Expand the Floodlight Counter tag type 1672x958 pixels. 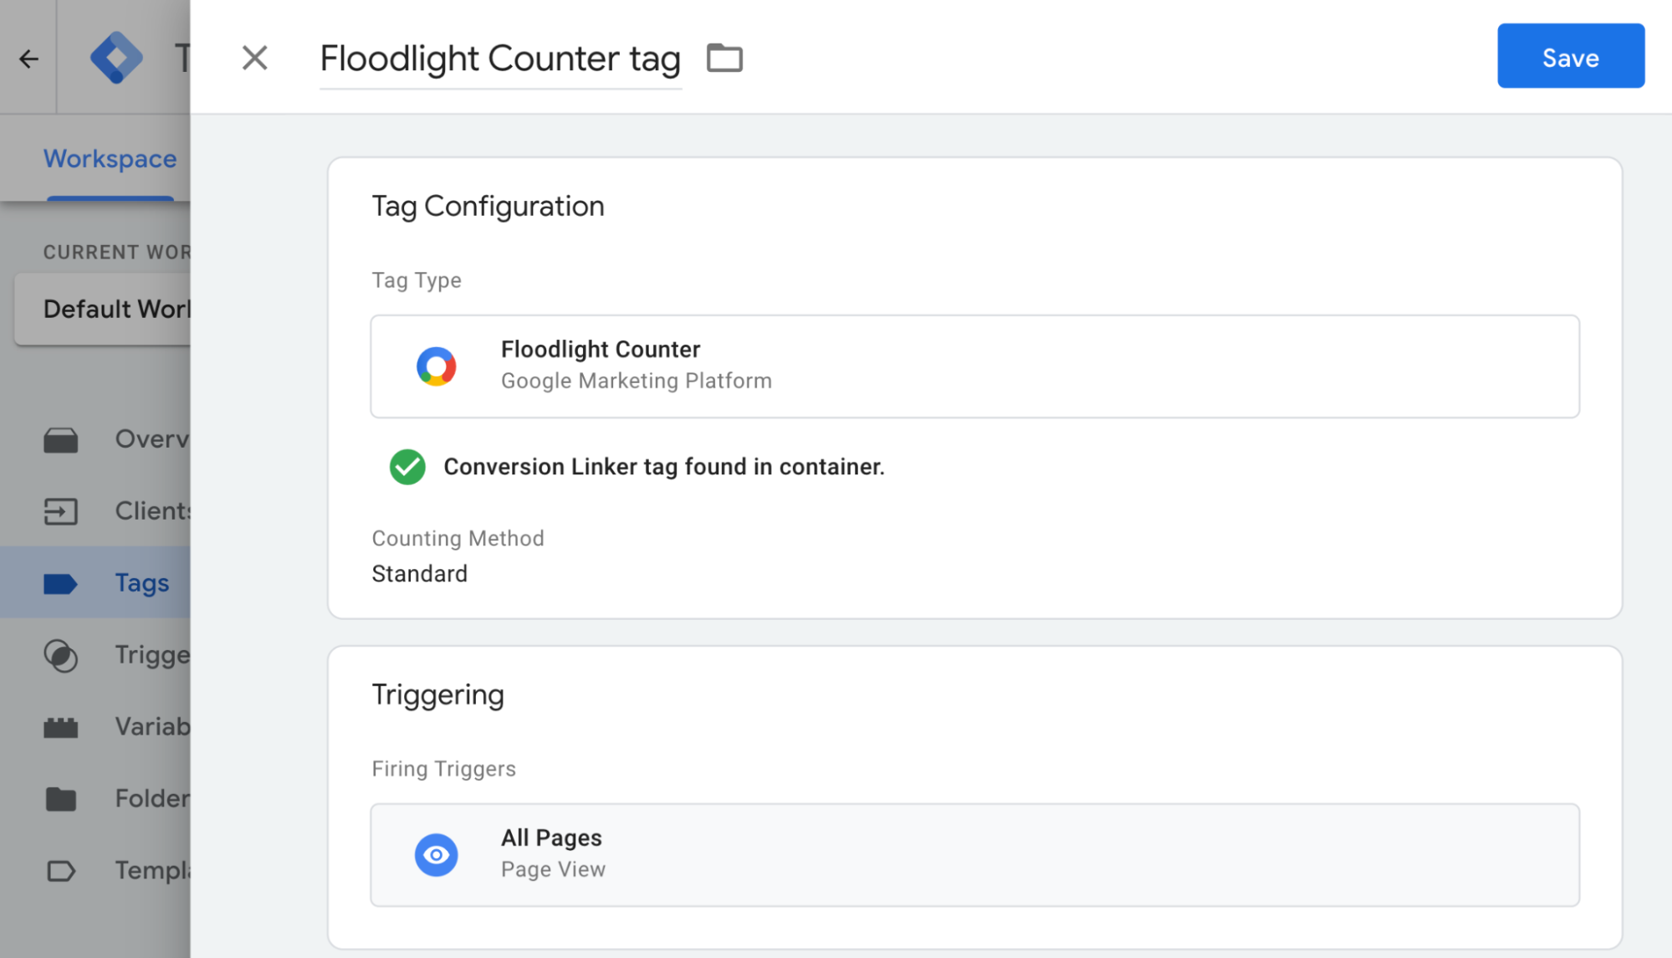tap(974, 366)
